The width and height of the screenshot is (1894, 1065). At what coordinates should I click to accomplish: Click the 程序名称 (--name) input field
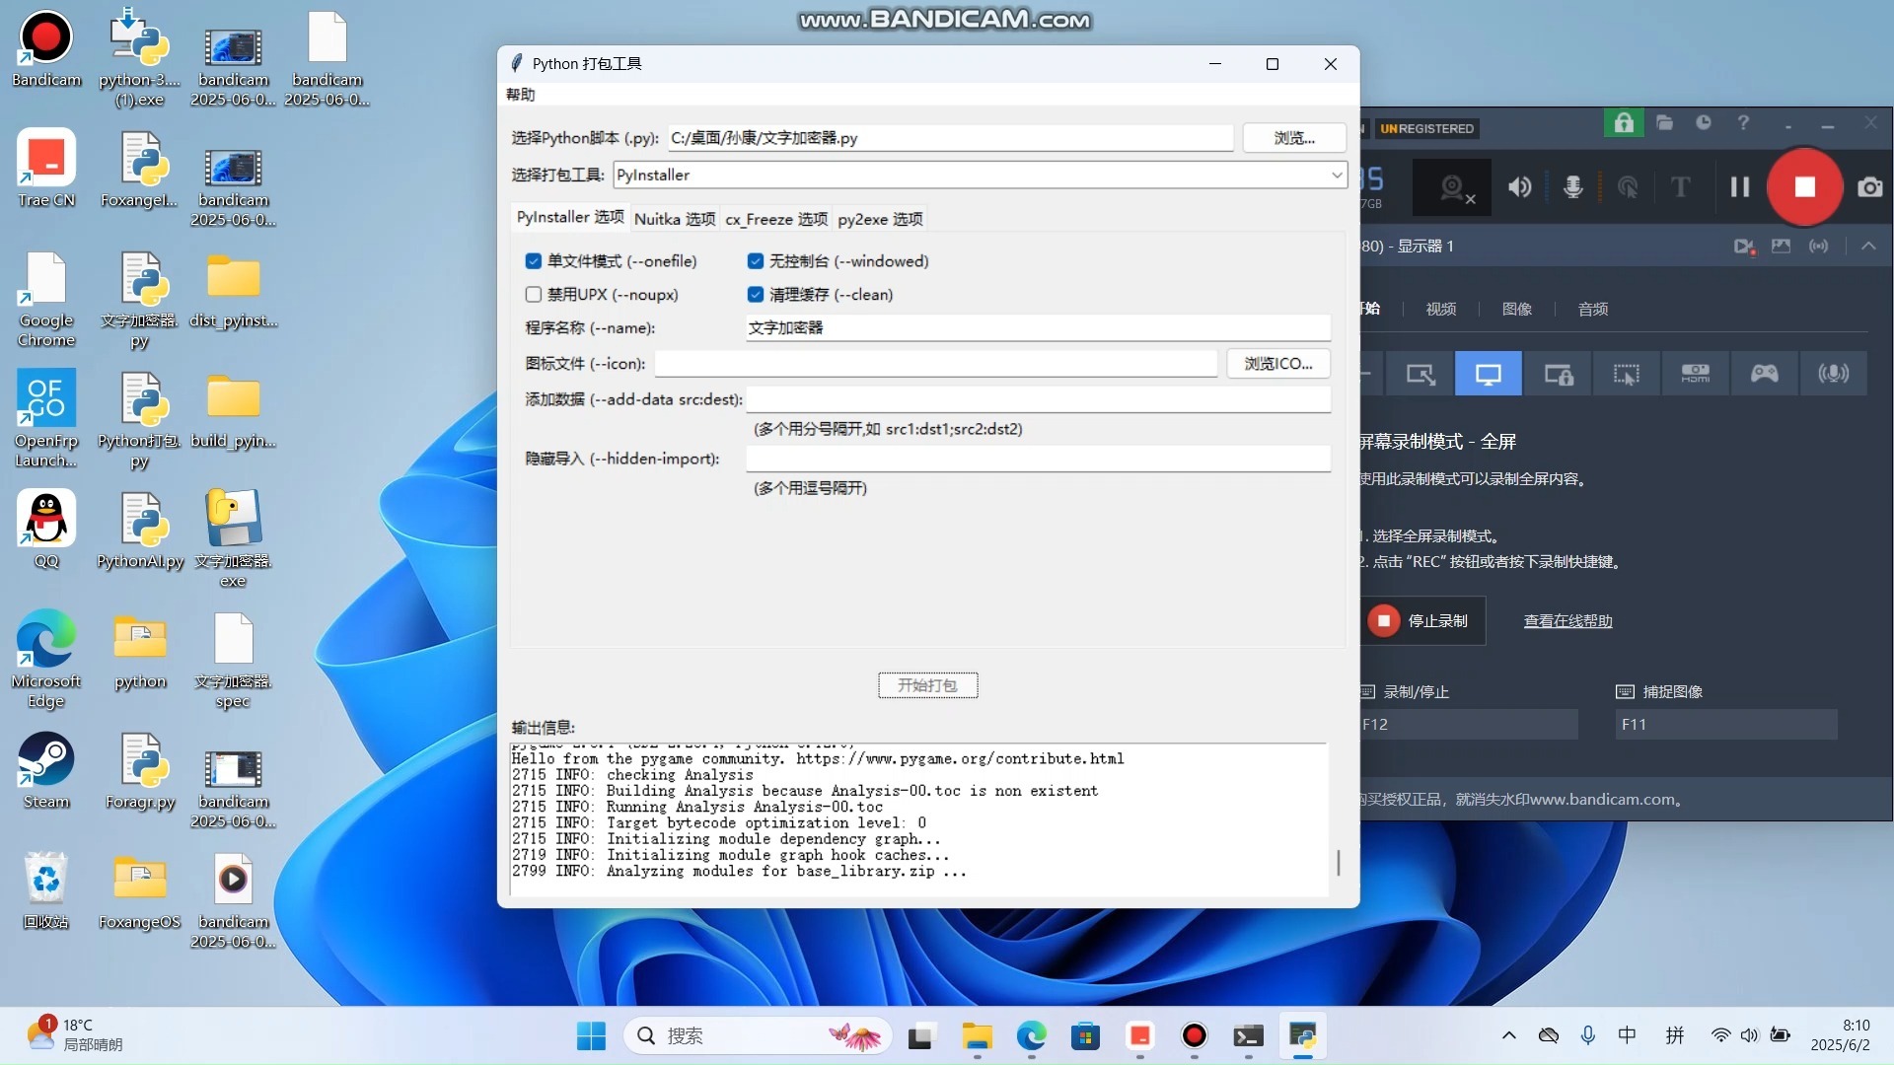coord(1038,328)
